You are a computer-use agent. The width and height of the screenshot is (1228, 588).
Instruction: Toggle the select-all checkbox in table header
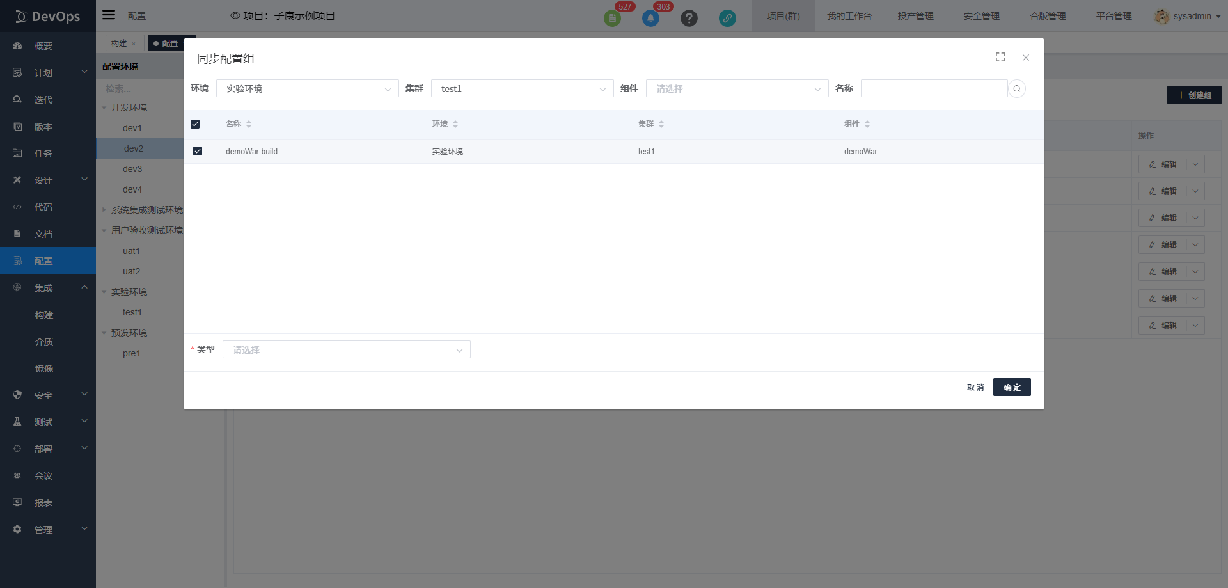coord(195,124)
